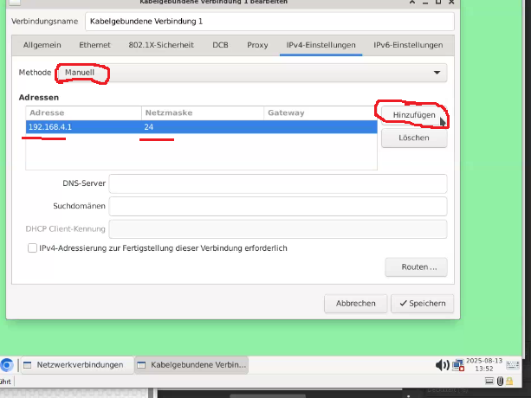531x398 pixels.
Task: Click the volume speaker icon in system tray
Action: (440, 365)
